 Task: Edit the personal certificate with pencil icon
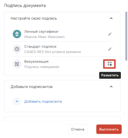tap(110, 34)
